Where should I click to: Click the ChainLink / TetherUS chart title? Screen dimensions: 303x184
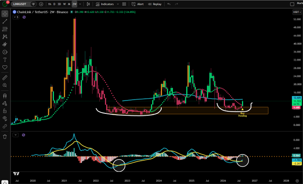tap(42, 12)
